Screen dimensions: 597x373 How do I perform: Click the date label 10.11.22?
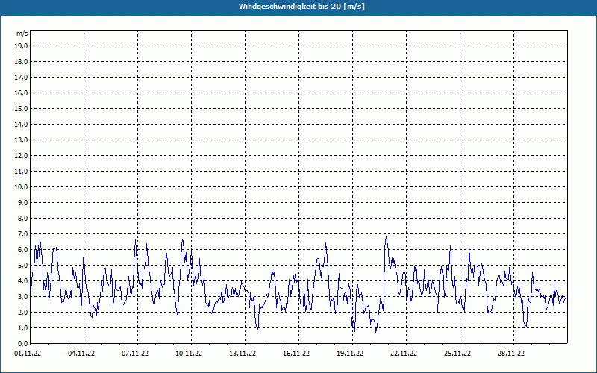pos(189,354)
